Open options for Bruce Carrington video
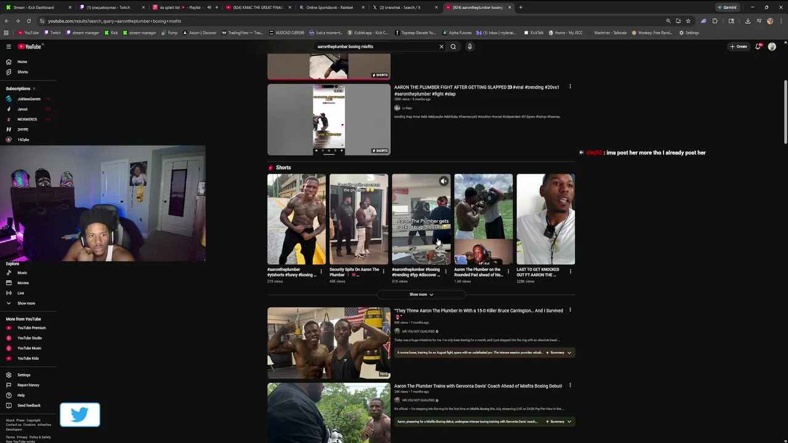The width and height of the screenshot is (788, 443). click(x=570, y=310)
